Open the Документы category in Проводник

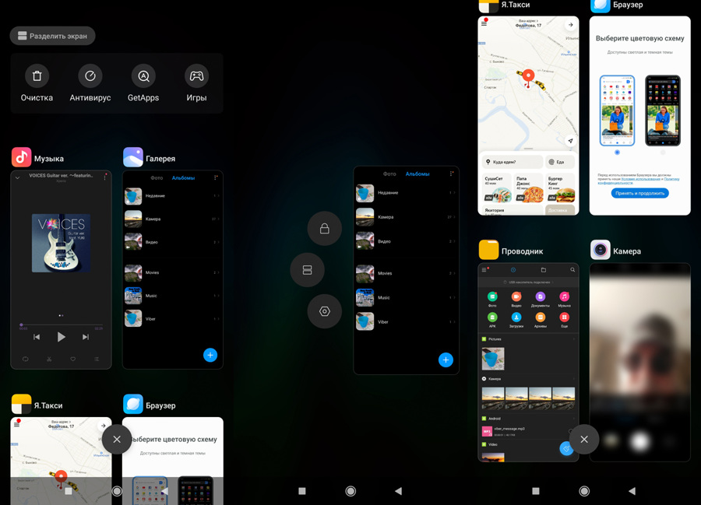(540, 299)
